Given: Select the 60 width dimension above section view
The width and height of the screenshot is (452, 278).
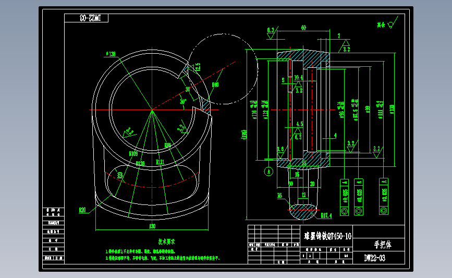Looking at the screenshot, I should (303, 28).
